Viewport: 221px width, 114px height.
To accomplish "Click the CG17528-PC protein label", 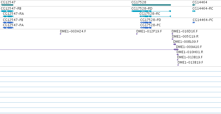I will tap(151, 25).
